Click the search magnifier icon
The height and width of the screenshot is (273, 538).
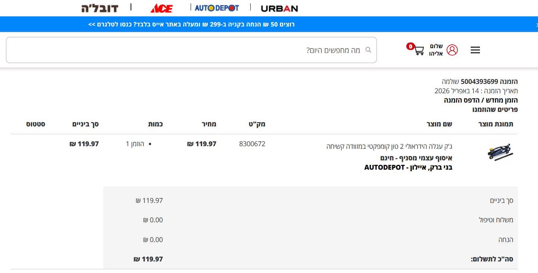pyautogui.click(x=368, y=50)
